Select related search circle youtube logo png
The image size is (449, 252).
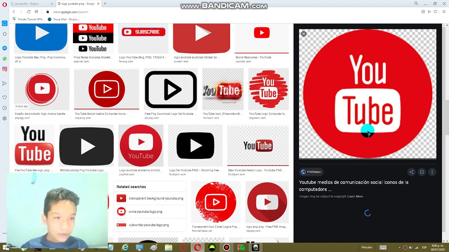[150, 212]
